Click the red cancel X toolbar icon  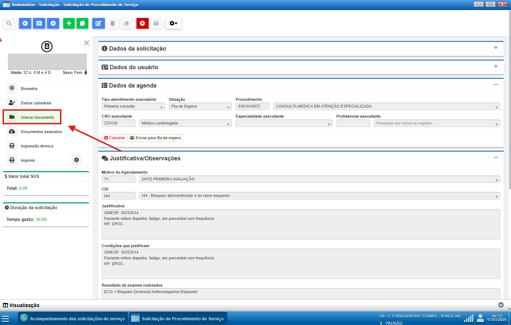143,23
